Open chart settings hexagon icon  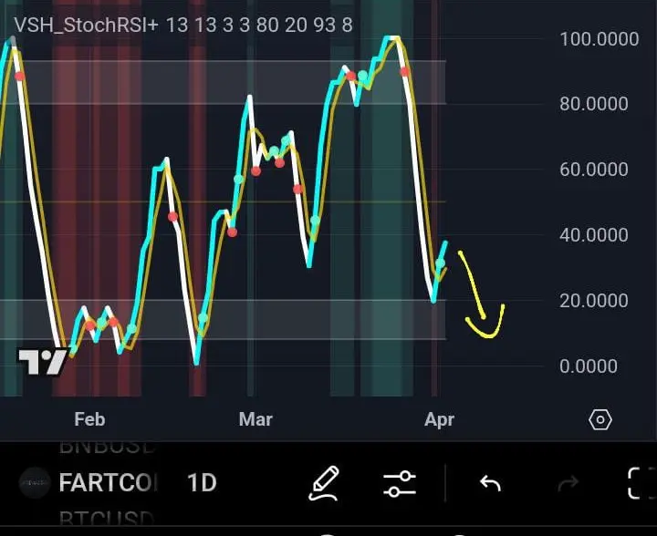[x=600, y=419]
